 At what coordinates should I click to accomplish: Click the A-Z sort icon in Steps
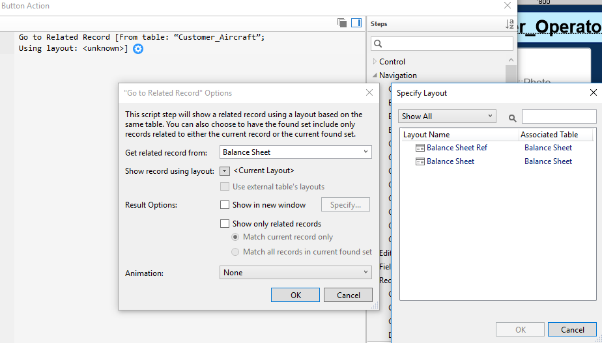click(x=509, y=24)
